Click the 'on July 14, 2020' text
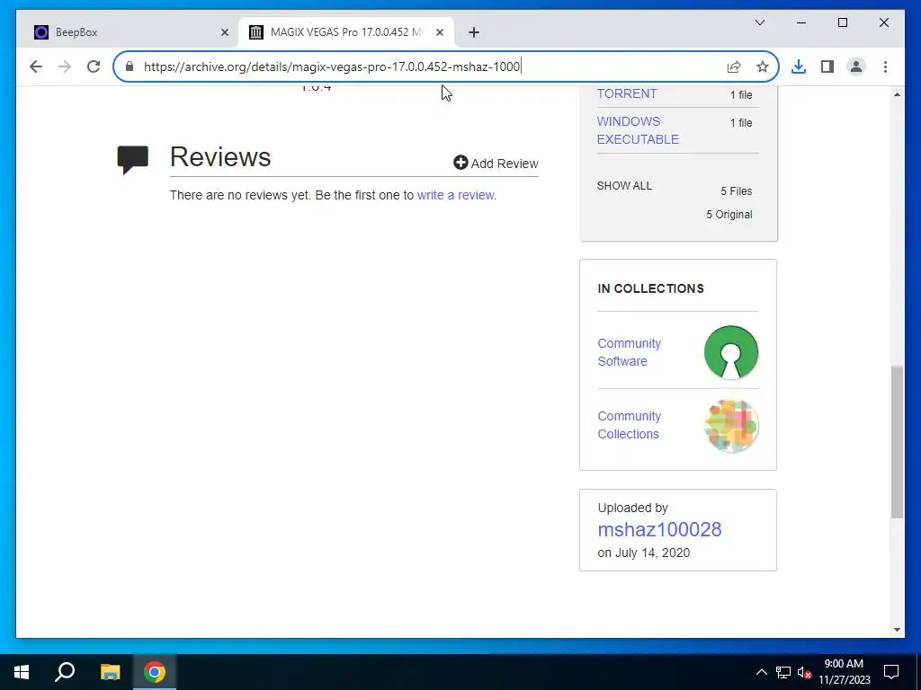 pos(644,553)
